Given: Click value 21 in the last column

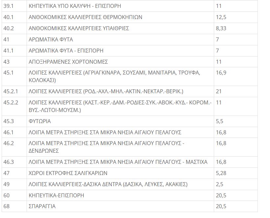Looking at the screenshot, I should pos(219,91).
